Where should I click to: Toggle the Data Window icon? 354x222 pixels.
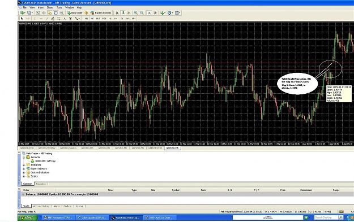click(x=44, y=13)
